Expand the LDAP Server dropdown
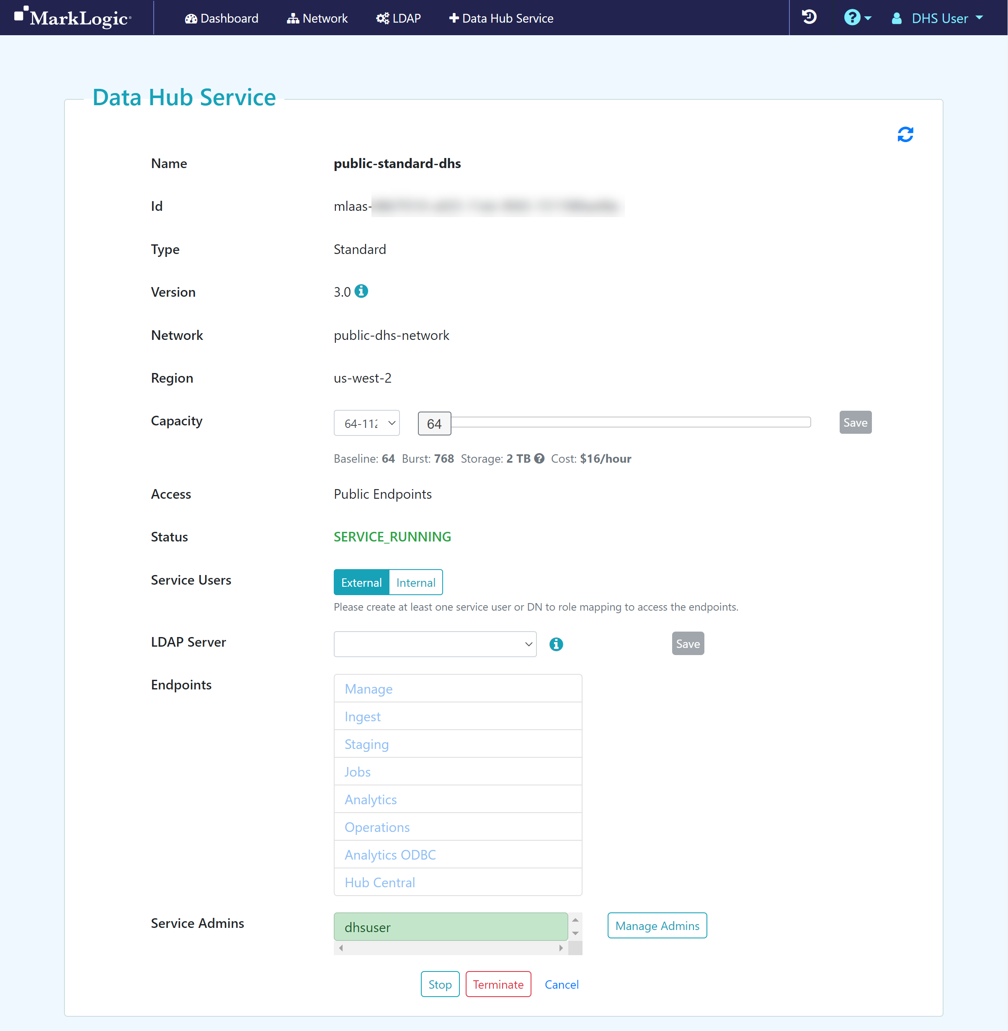 point(435,644)
